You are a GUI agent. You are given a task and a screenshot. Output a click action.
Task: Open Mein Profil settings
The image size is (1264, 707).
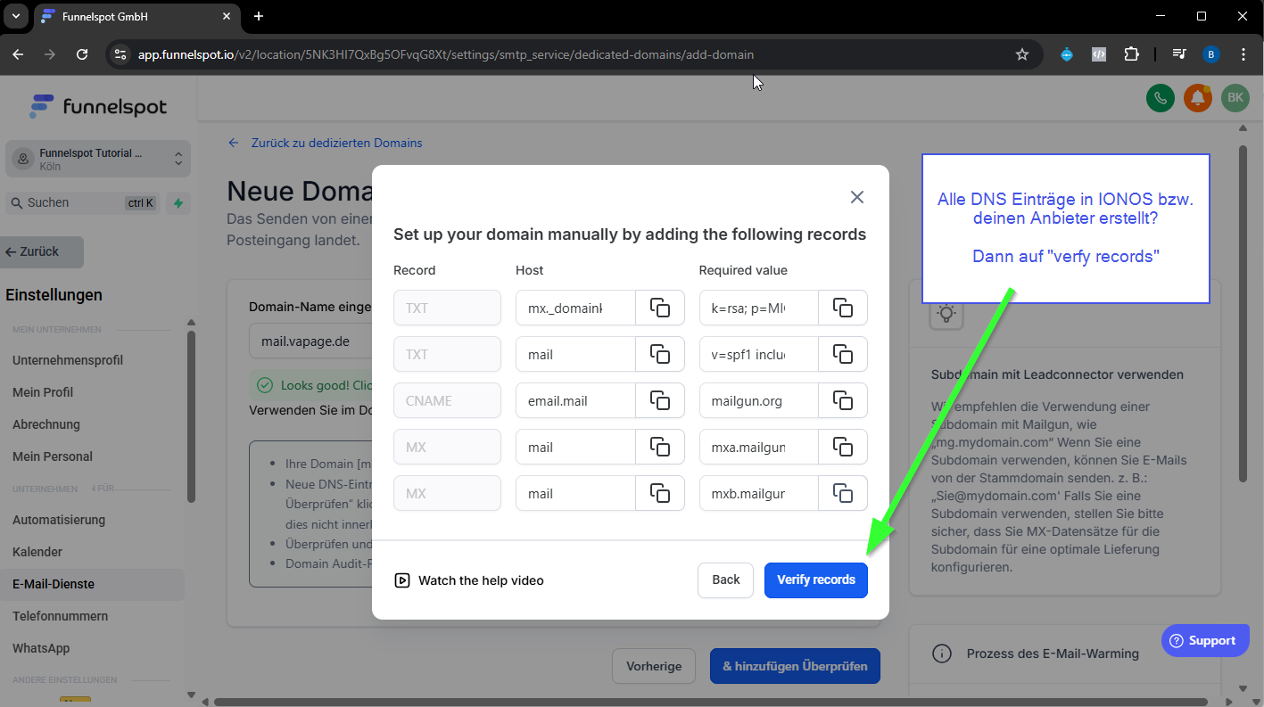[43, 392]
